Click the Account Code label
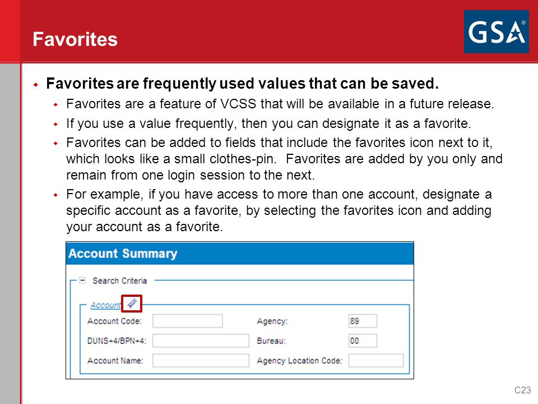The image size is (538, 404). tap(114, 321)
